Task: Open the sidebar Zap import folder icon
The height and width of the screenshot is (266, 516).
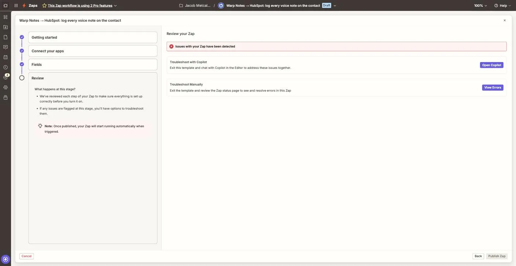Action: tap(5, 27)
